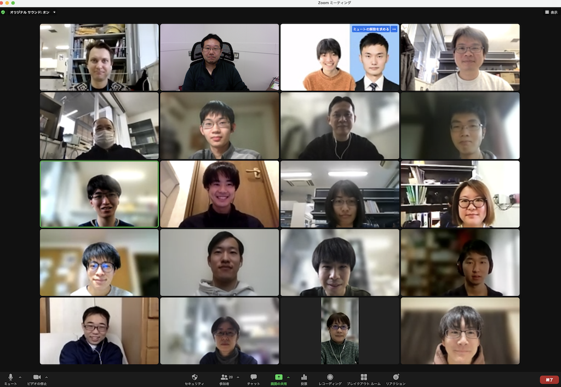Image resolution: width=561 pixels, height=387 pixels.
Task: Expand the share screen options arrow
Action: pyautogui.click(x=289, y=377)
